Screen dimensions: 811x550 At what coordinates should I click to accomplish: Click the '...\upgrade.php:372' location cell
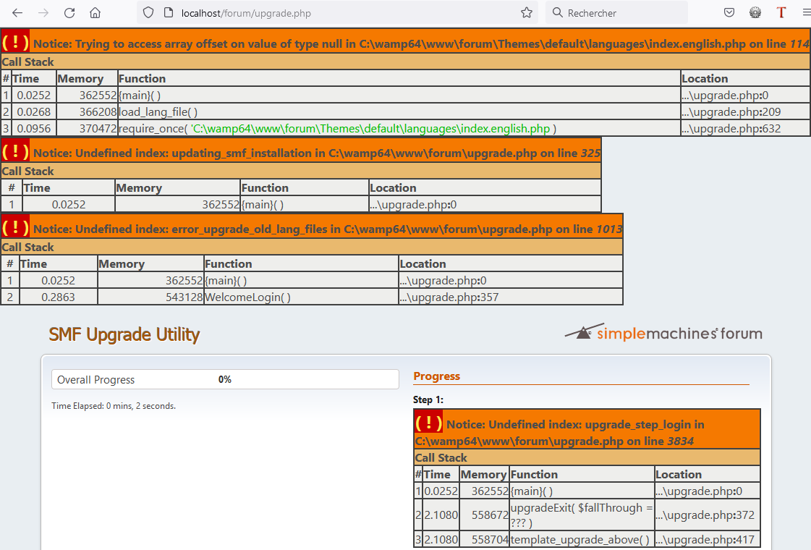(x=707, y=515)
